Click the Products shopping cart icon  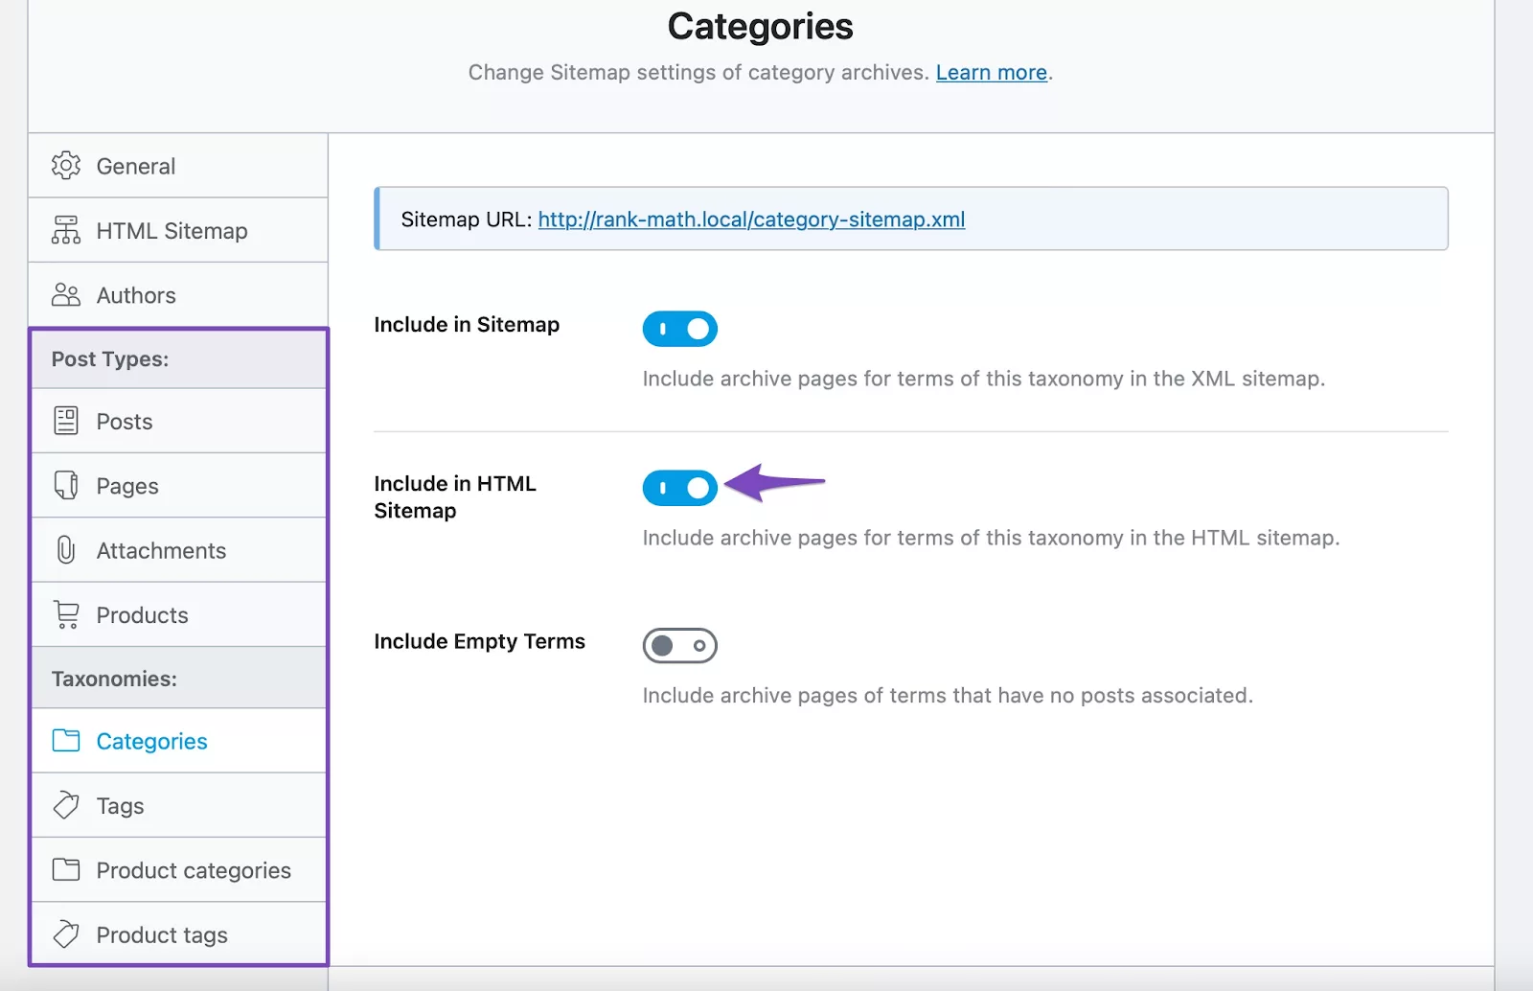click(x=66, y=614)
